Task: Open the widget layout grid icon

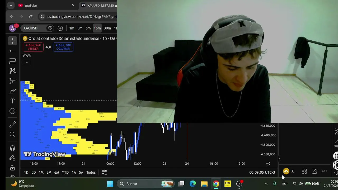Action: pyautogui.click(x=304, y=171)
